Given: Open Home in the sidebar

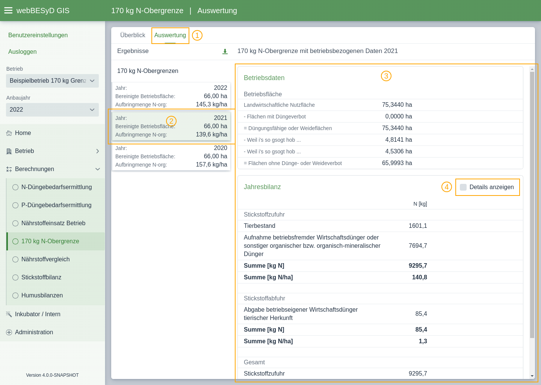Looking at the screenshot, I should 52,133.
